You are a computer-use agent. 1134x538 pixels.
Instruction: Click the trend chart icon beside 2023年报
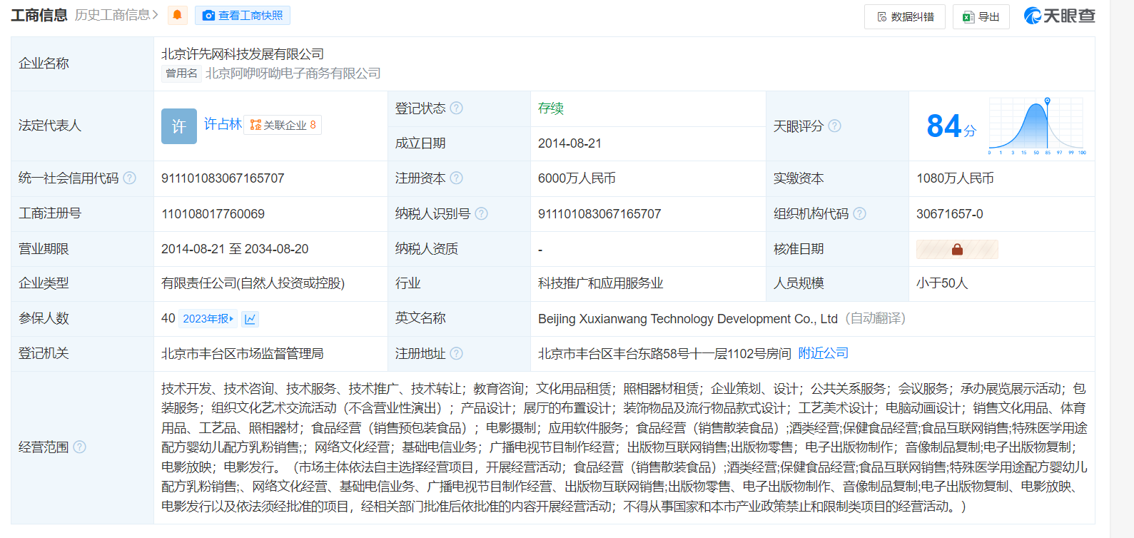coord(250,319)
